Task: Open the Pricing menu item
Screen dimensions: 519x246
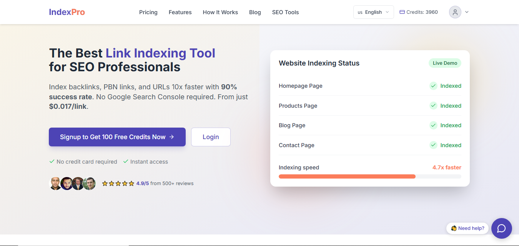Action: (x=148, y=12)
